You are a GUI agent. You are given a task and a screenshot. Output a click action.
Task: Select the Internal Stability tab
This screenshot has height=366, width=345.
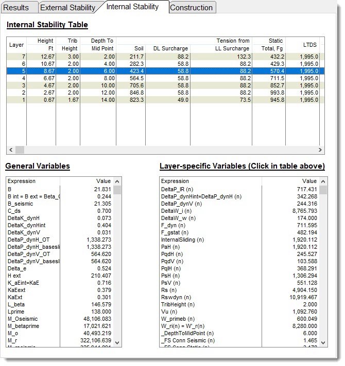(134, 7)
